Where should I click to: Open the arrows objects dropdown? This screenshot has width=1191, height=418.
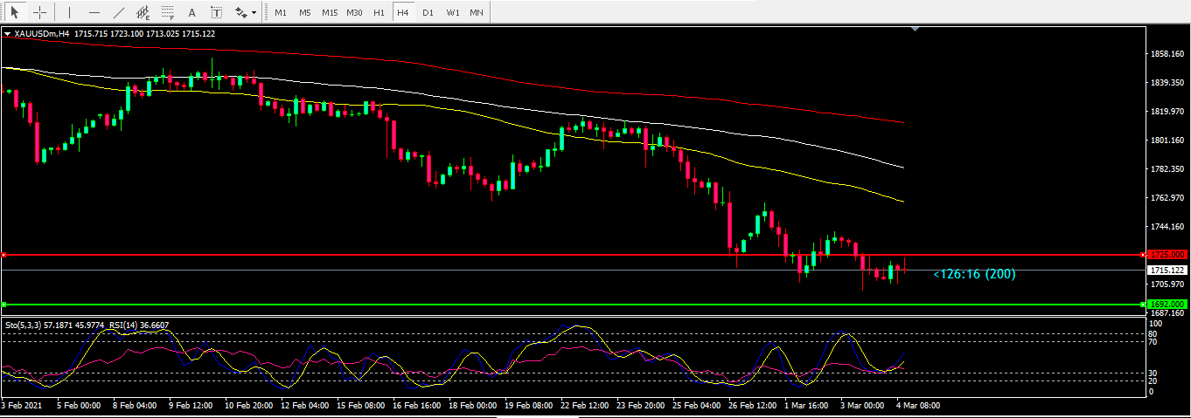click(x=245, y=12)
